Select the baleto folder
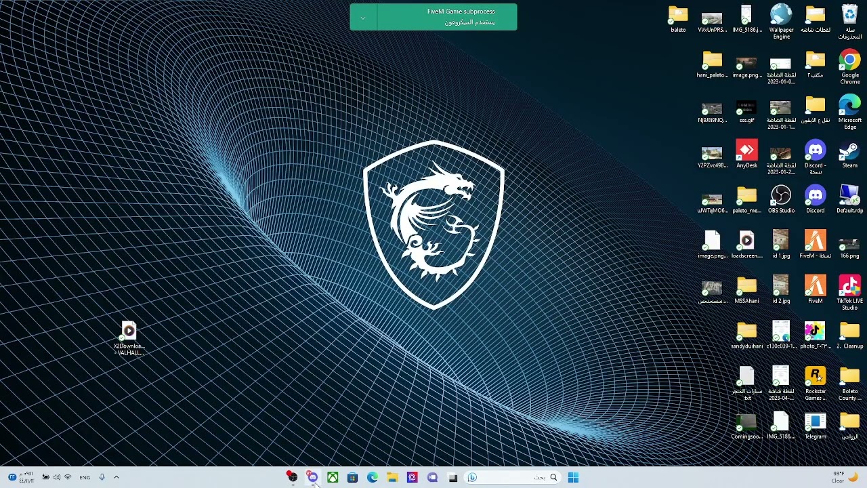 point(678,18)
